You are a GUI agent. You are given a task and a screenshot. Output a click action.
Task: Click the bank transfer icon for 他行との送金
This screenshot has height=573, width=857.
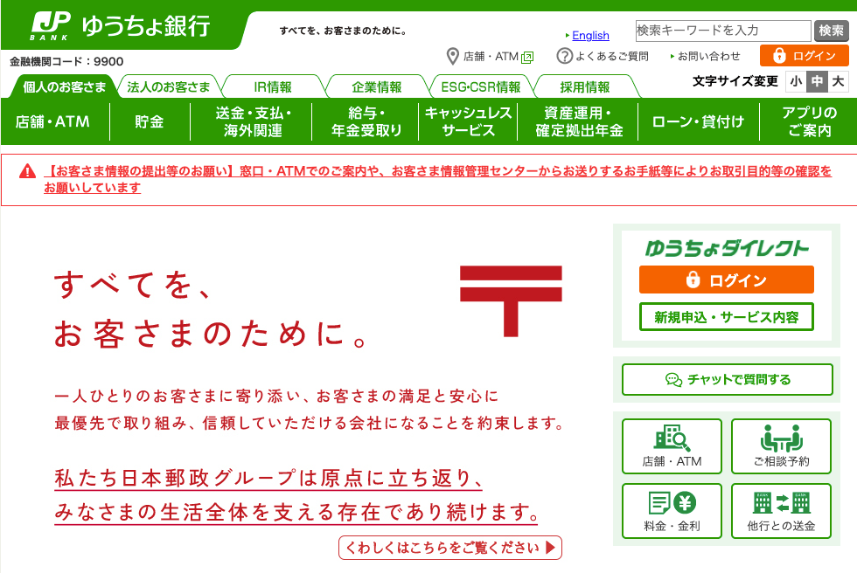click(x=781, y=502)
